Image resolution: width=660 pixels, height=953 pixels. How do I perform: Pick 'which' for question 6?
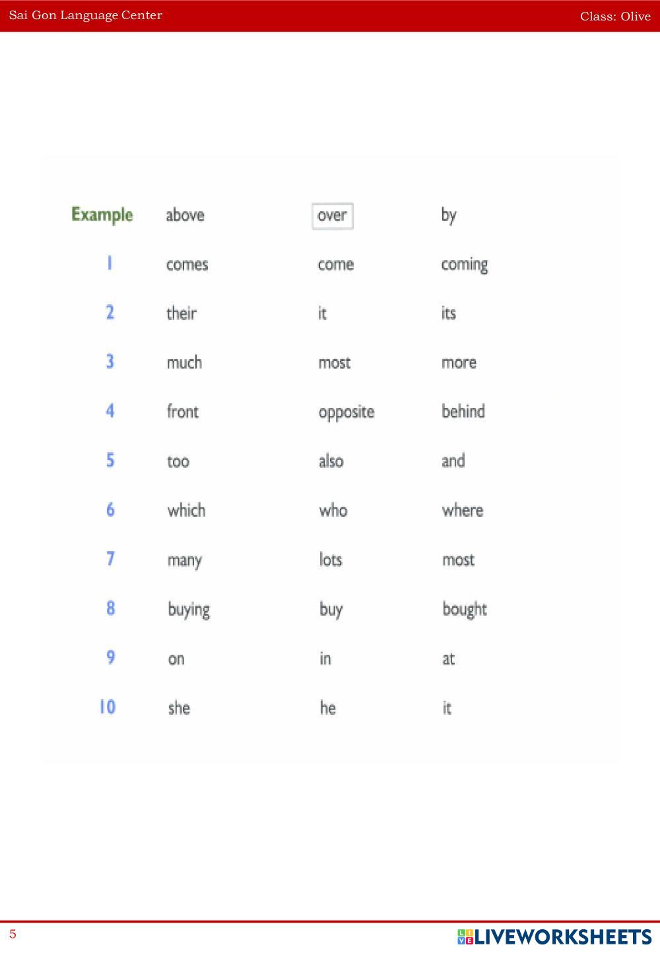coord(186,510)
